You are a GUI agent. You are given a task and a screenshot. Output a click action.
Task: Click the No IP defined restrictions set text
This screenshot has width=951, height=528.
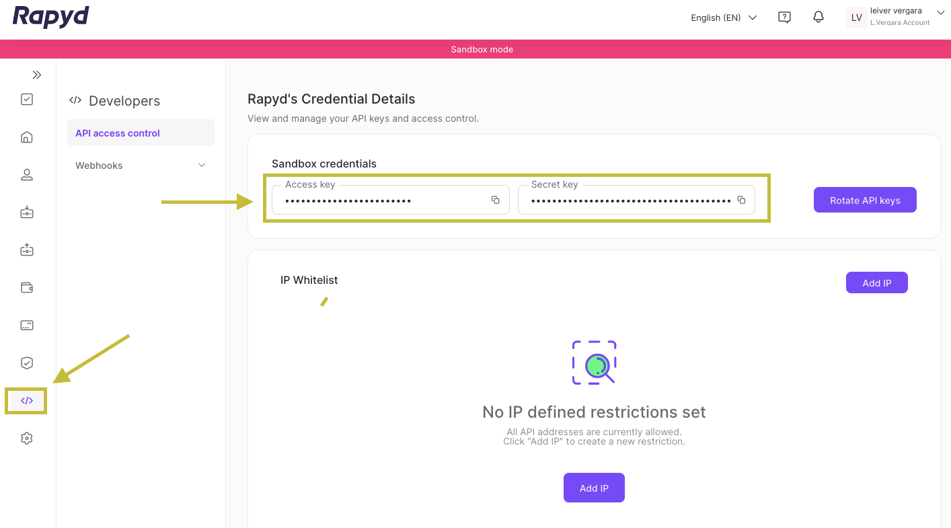tap(594, 412)
